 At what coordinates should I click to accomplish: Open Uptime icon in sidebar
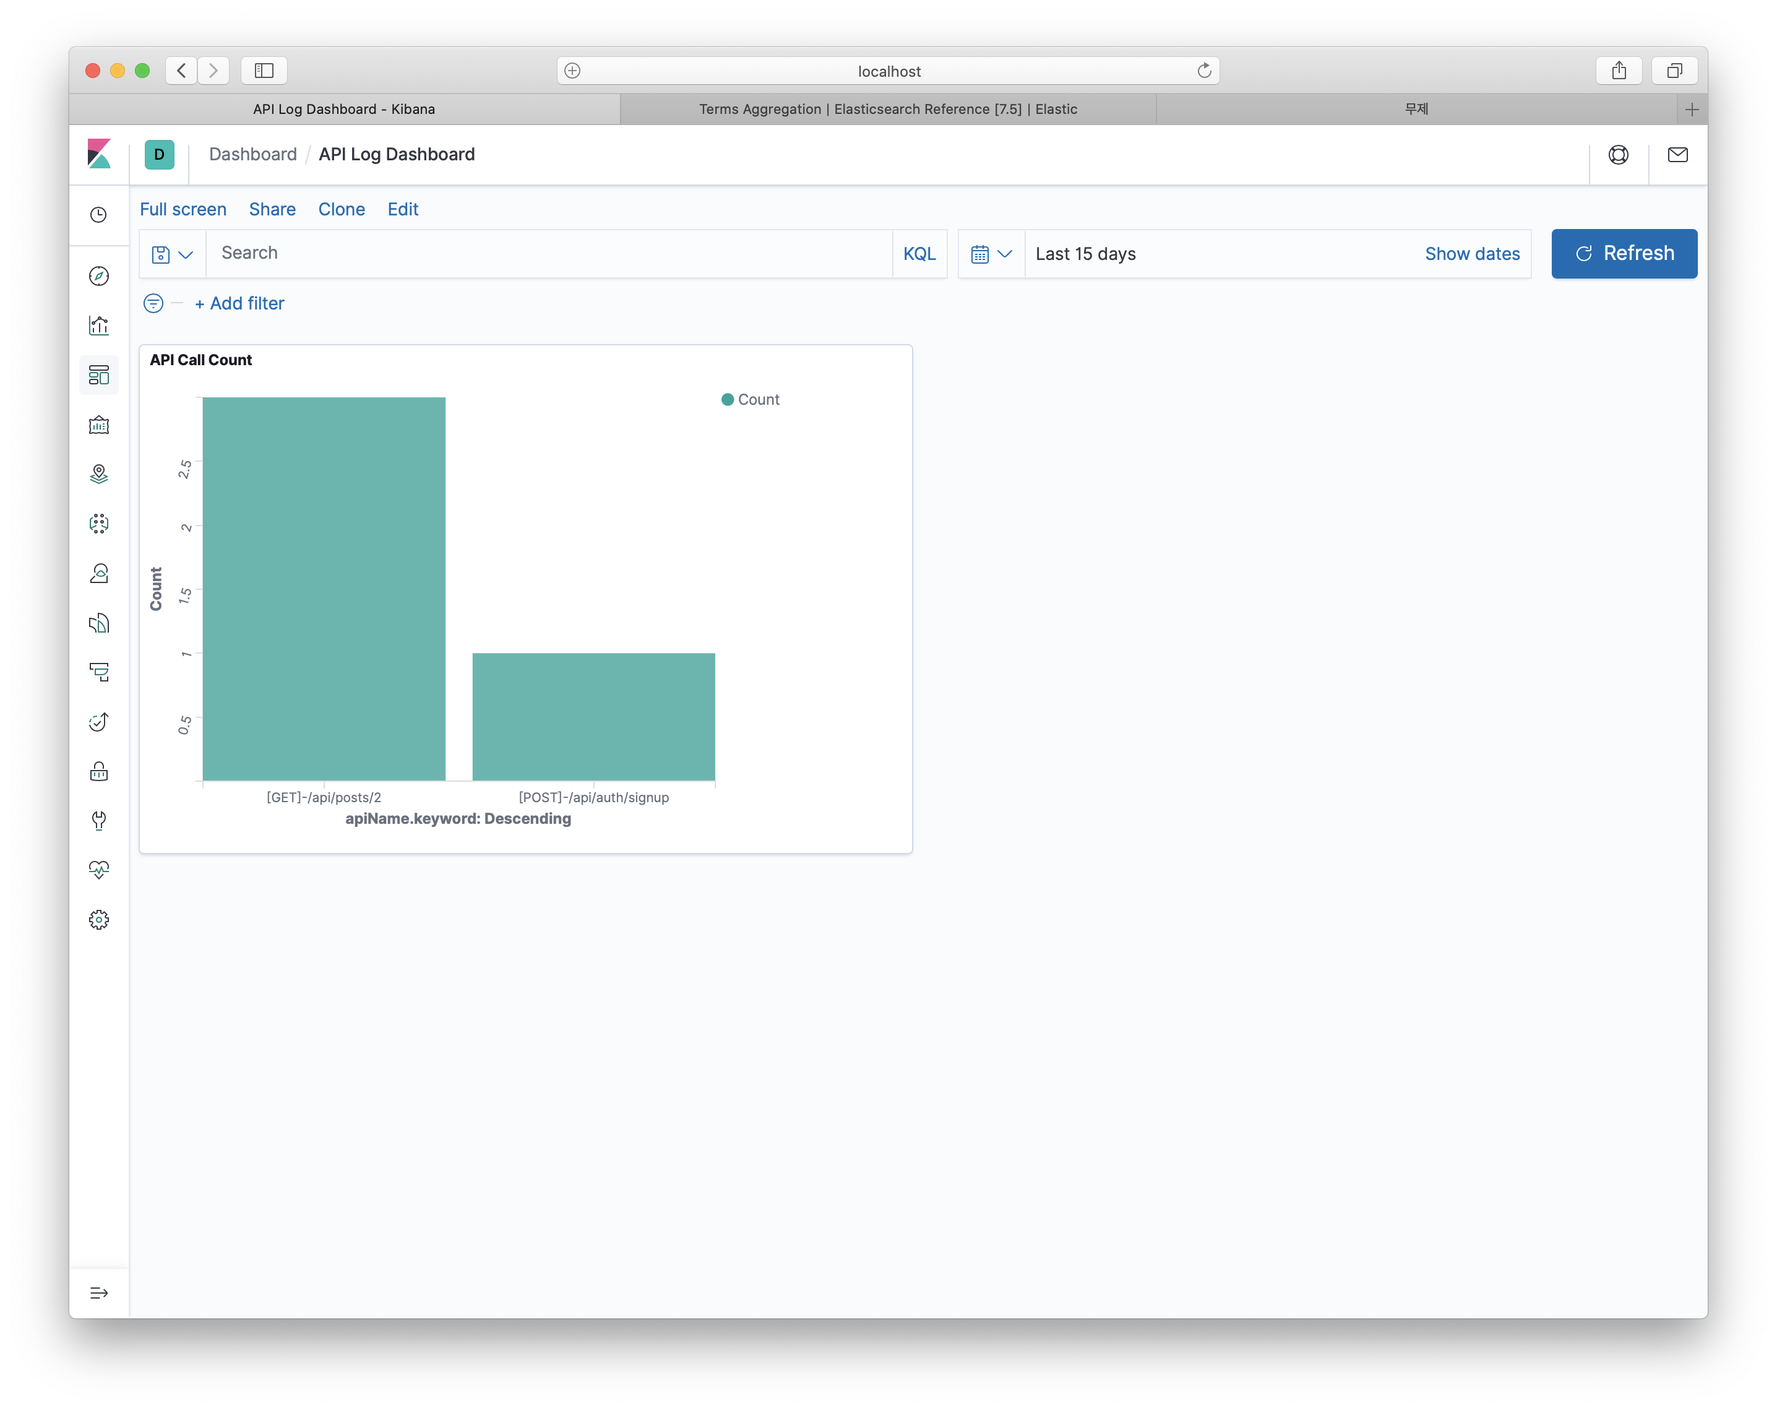point(99,722)
